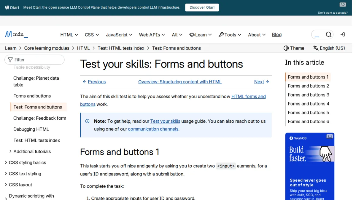Click the info icon in the Note box
Image resolution: width=356 pixels, height=200 pixels.
pyautogui.click(x=88, y=121)
